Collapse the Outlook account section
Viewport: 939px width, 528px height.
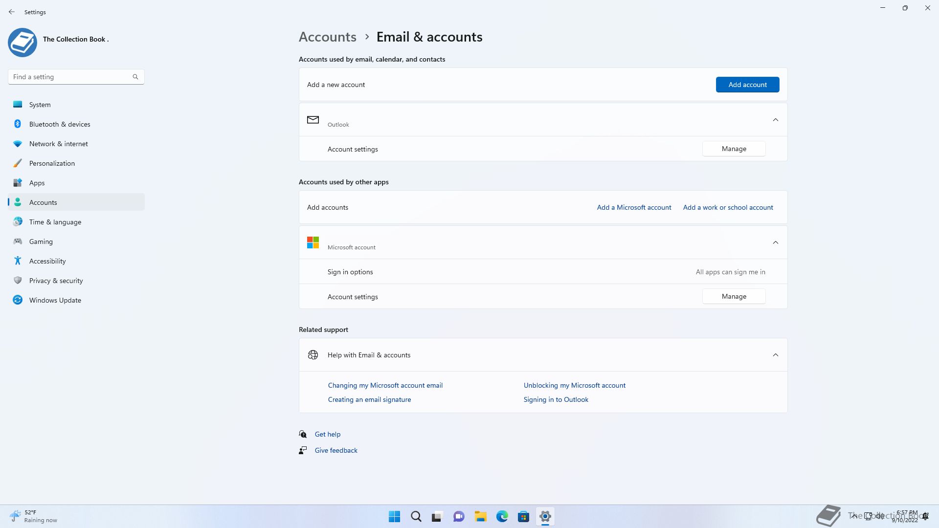(775, 120)
